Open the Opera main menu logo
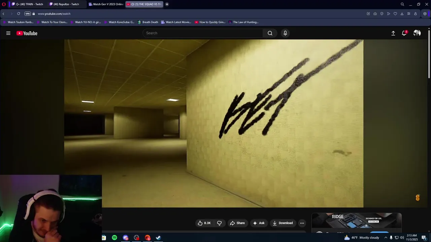The width and height of the screenshot is (431, 242). tap(4, 4)
